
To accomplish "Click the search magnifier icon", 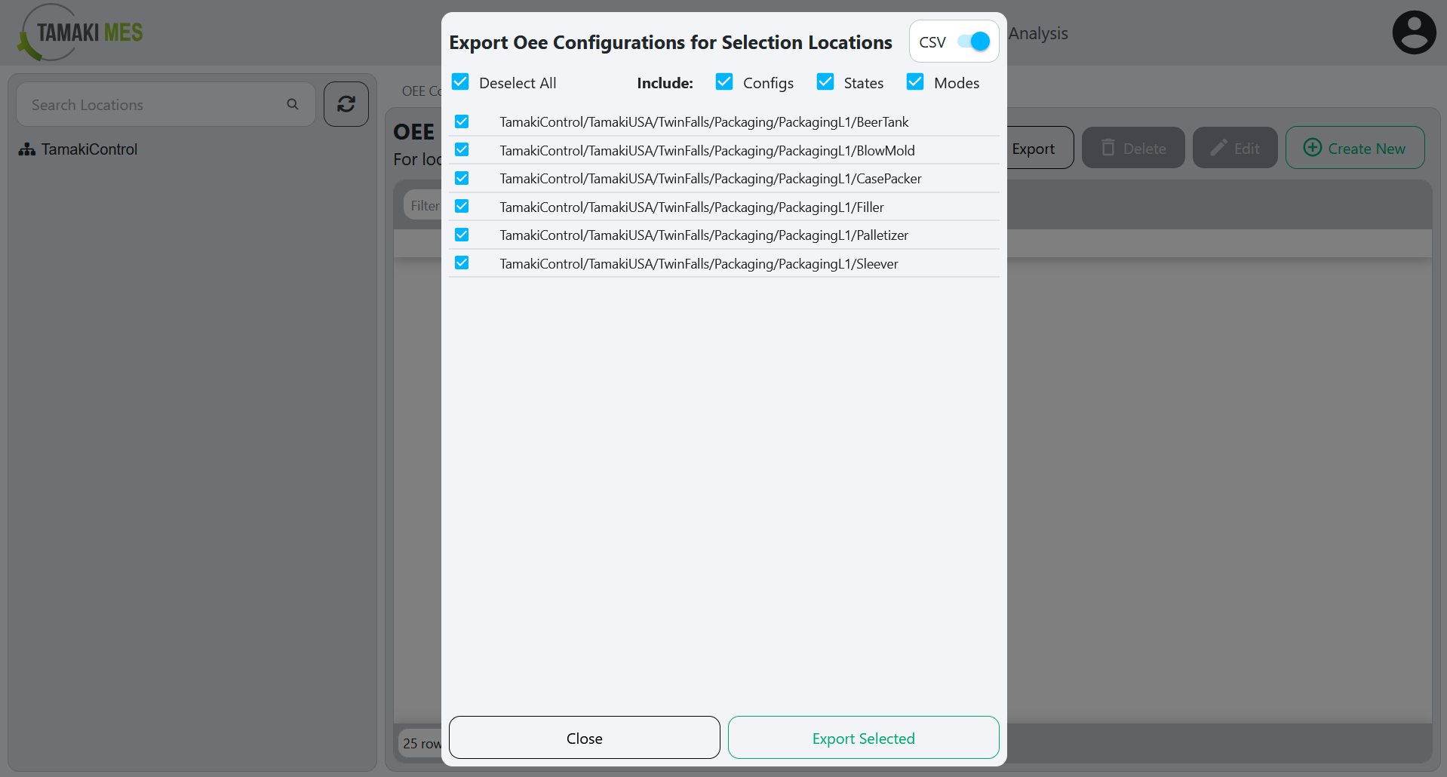I will pyautogui.click(x=293, y=104).
